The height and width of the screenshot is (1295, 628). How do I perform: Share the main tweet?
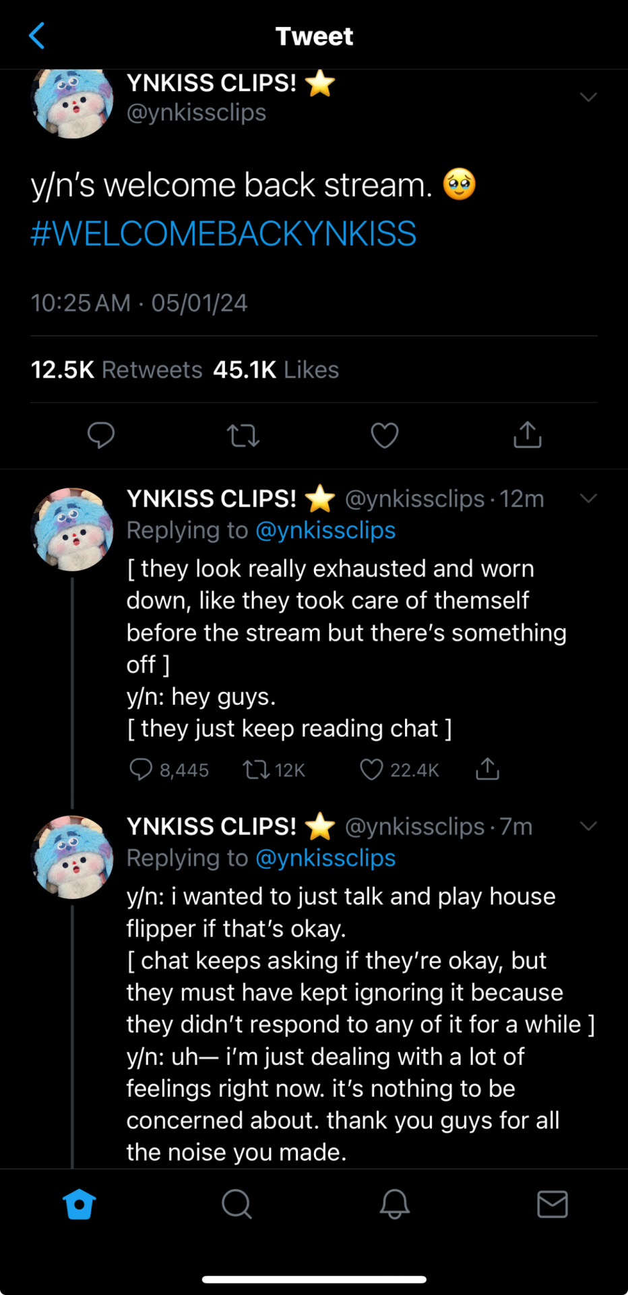click(528, 435)
